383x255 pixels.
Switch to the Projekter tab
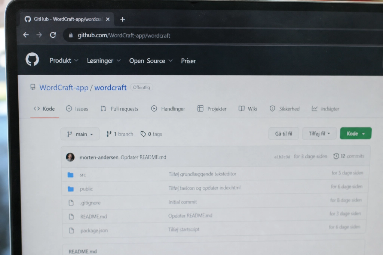pyautogui.click(x=212, y=109)
